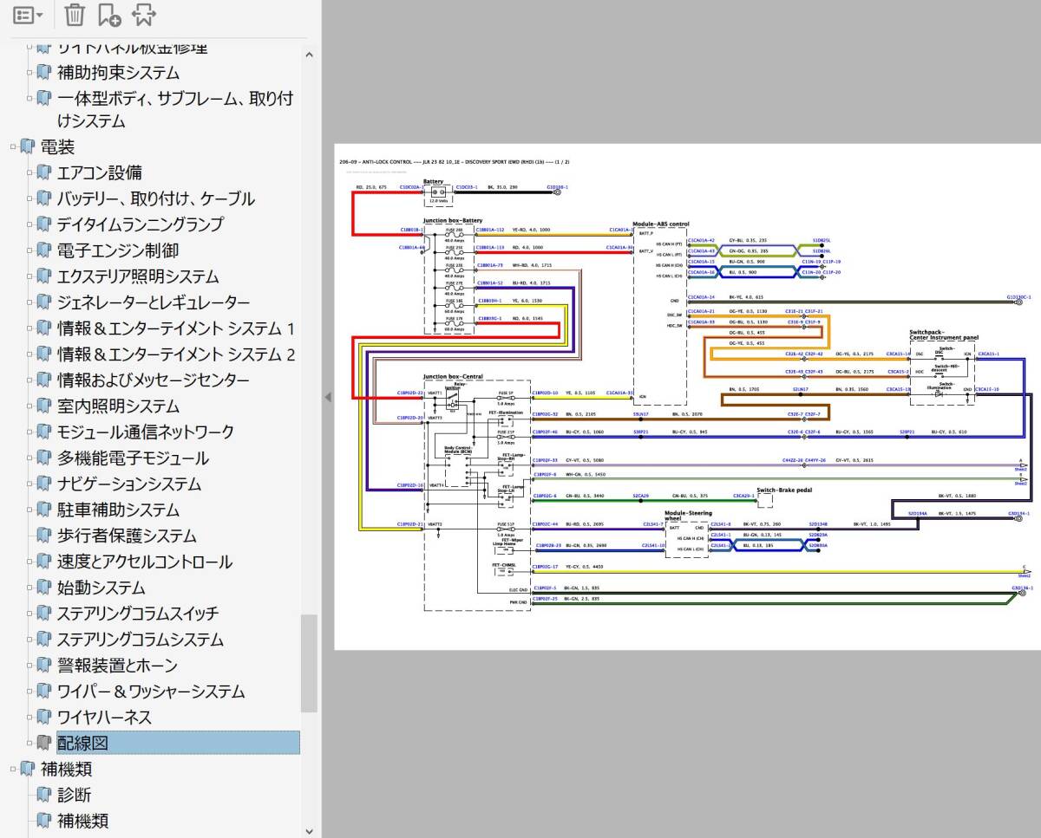Image resolution: width=1041 pixels, height=838 pixels.
Task: Click the add new bookmark icon
Action: [109, 15]
